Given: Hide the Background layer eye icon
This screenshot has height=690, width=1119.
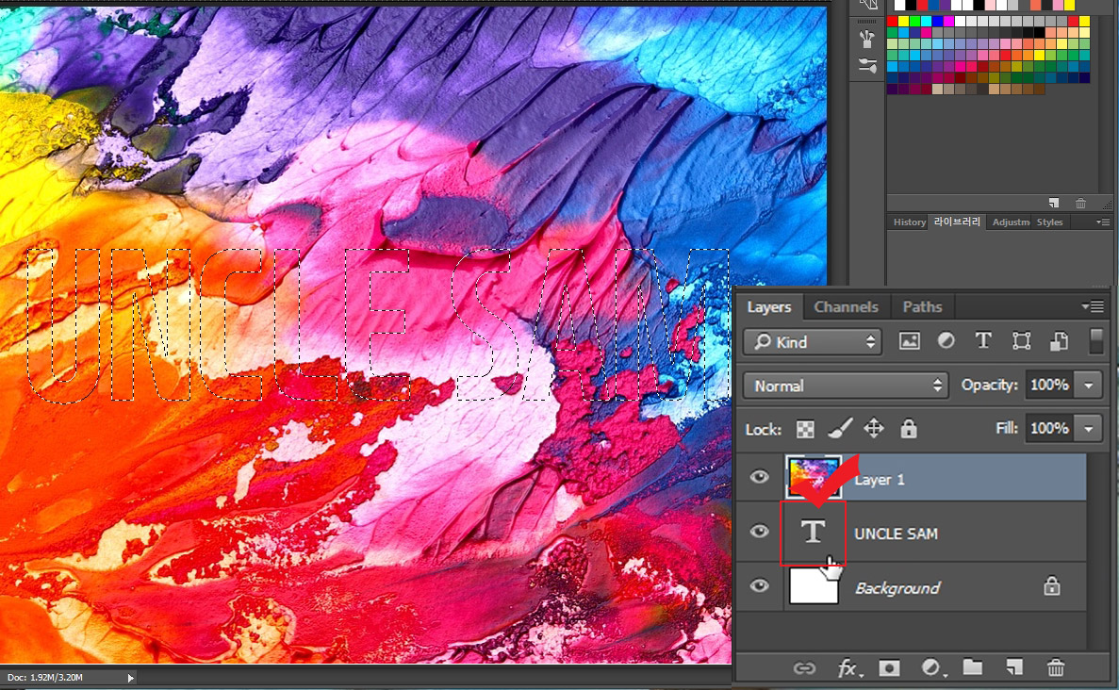Looking at the screenshot, I should pyautogui.click(x=759, y=585).
